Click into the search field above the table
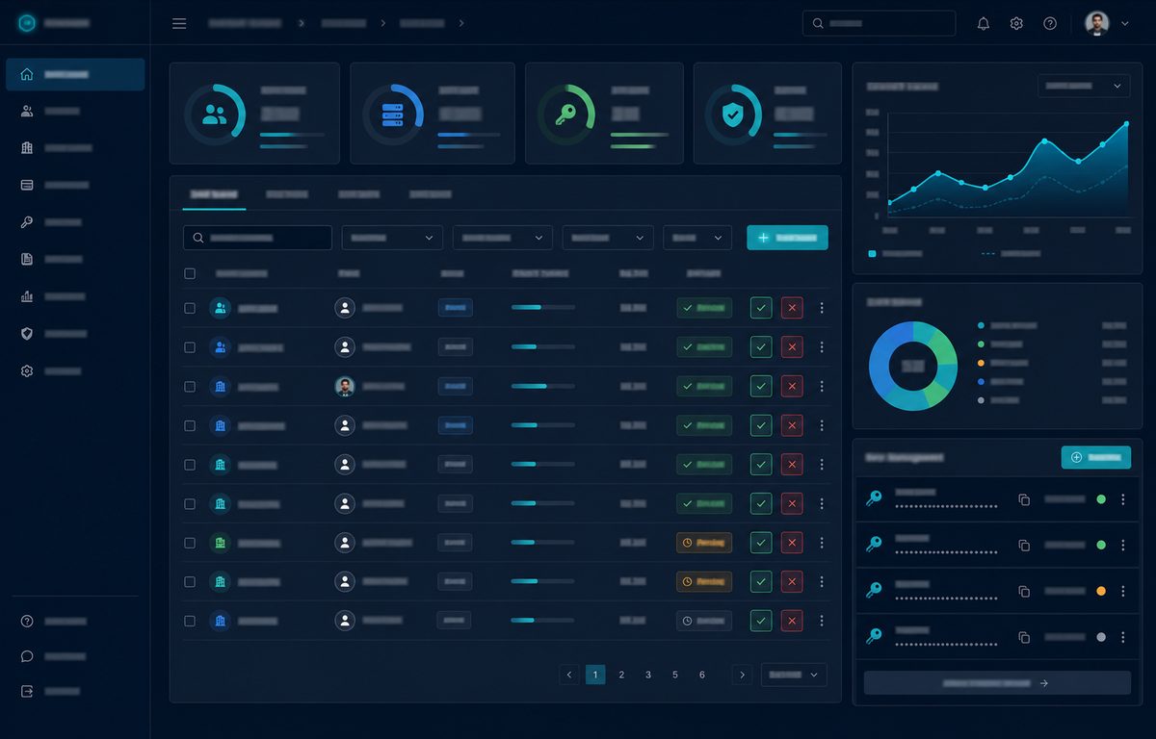1156x739 pixels. click(x=257, y=238)
